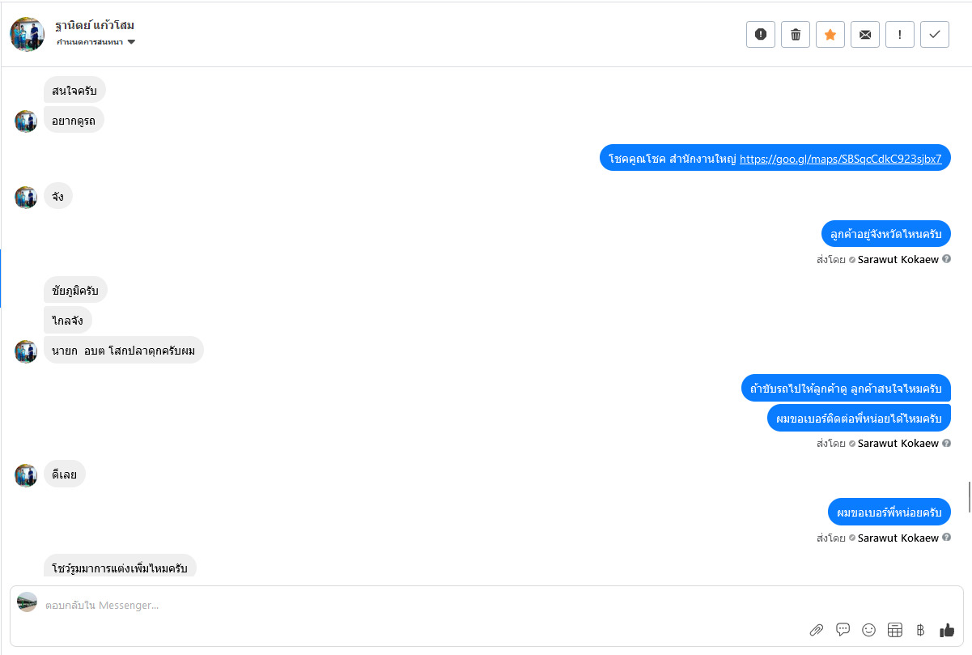This screenshot has width=972, height=655.
Task: Click the baht payment icon
Action: pos(920,630)
